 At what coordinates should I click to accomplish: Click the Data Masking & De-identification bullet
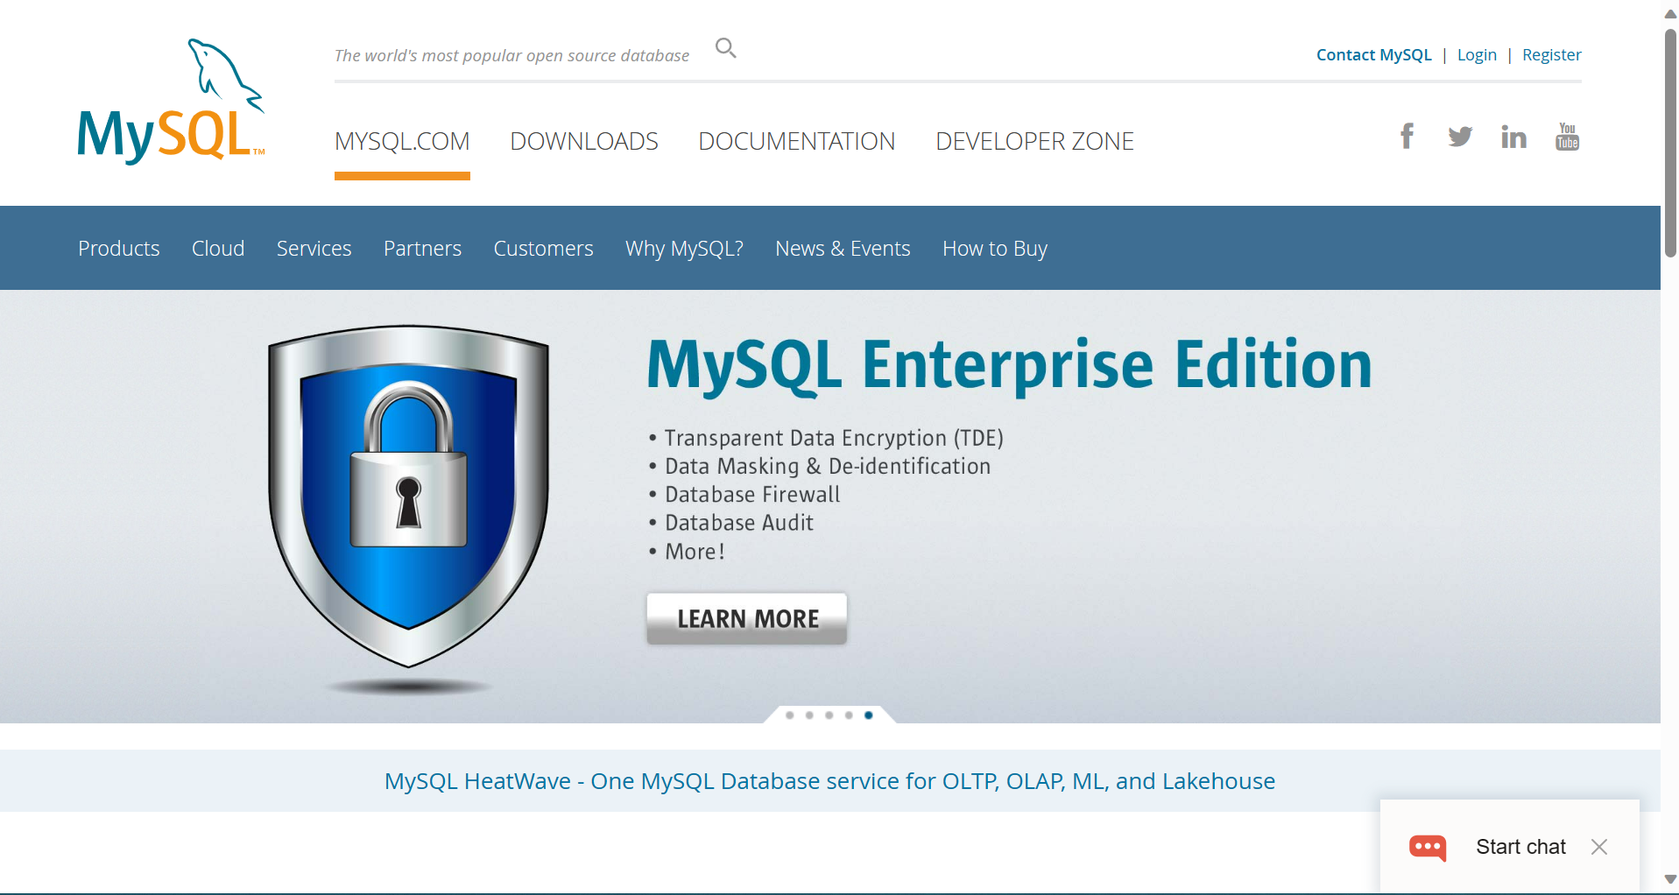coord(820,466)
